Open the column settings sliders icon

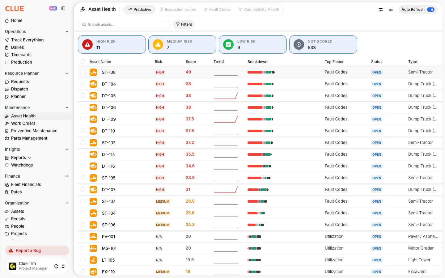click(x=381, y=10)
